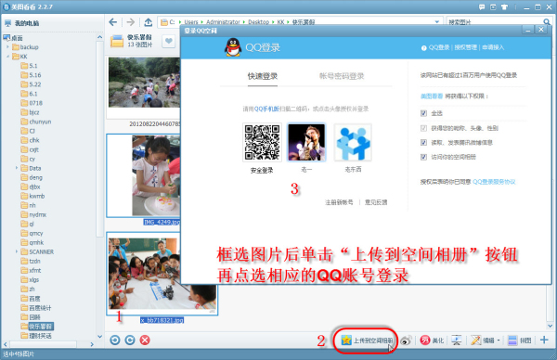Select the 0718 folder
The height and width of the screenshot is (360, 557).
pyautogui.click(x=32, y=103)
